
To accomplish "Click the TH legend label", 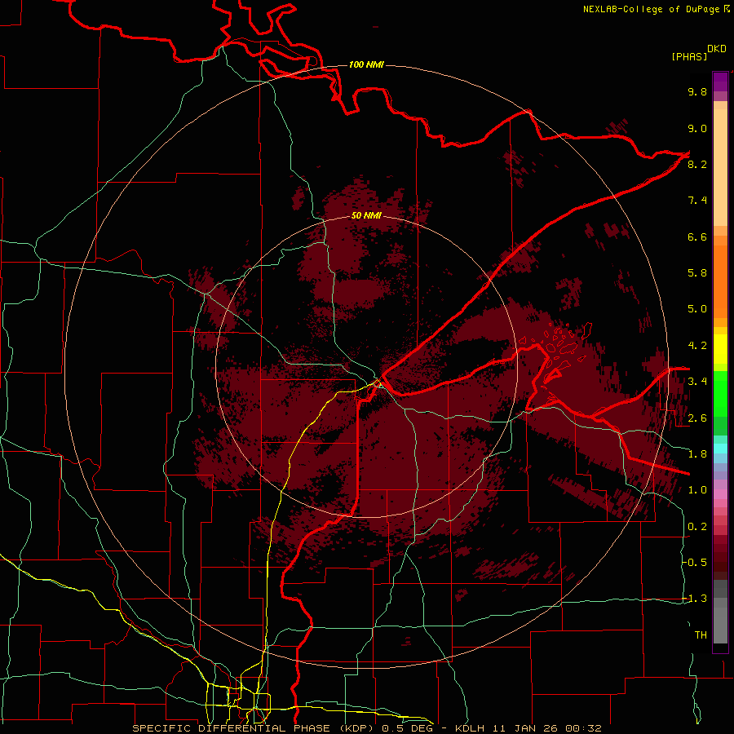I will [x=701, y=635].
